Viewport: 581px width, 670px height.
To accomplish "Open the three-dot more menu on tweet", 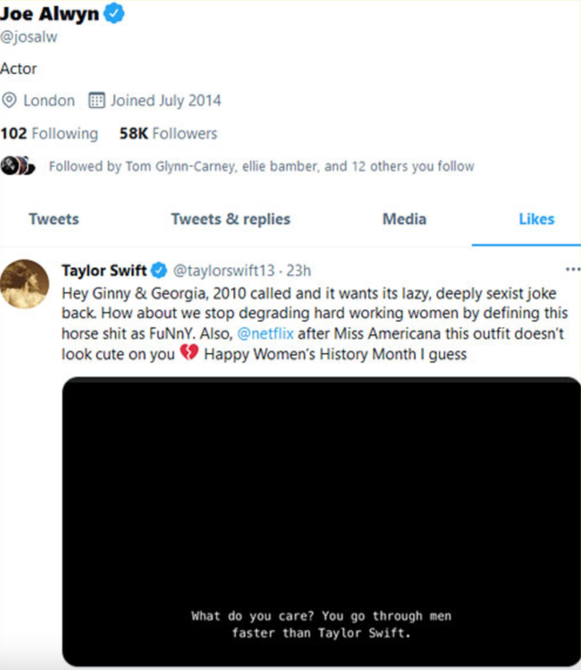I will 571,270.
